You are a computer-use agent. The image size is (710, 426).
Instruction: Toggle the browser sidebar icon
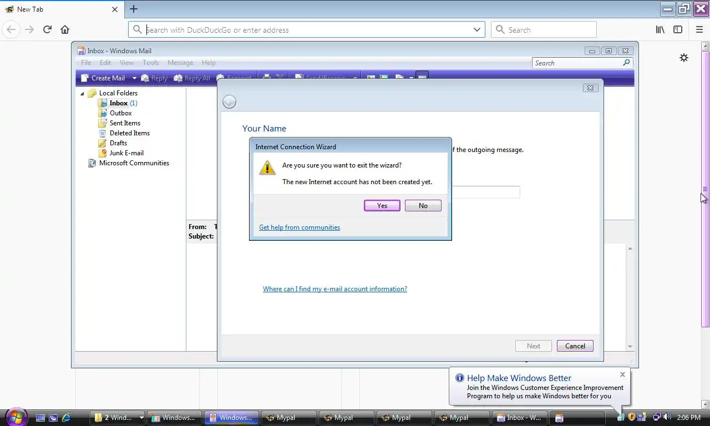point(678,30)
